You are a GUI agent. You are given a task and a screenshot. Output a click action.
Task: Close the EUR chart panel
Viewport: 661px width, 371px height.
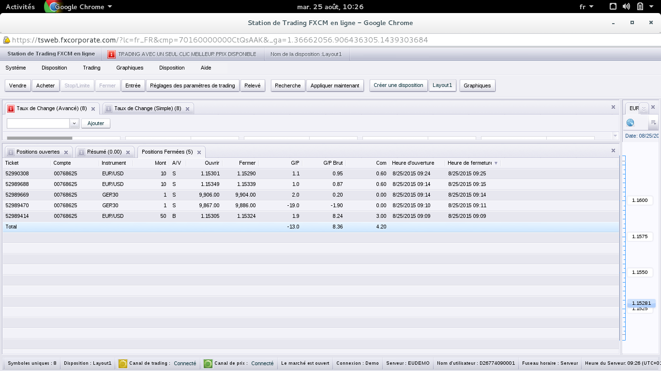(x=653, y=107)
